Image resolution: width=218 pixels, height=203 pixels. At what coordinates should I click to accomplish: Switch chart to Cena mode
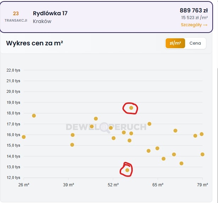pyautogui.click(x=195, y=43)
